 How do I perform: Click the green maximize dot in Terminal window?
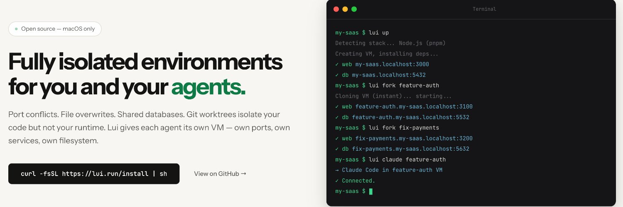354,9
